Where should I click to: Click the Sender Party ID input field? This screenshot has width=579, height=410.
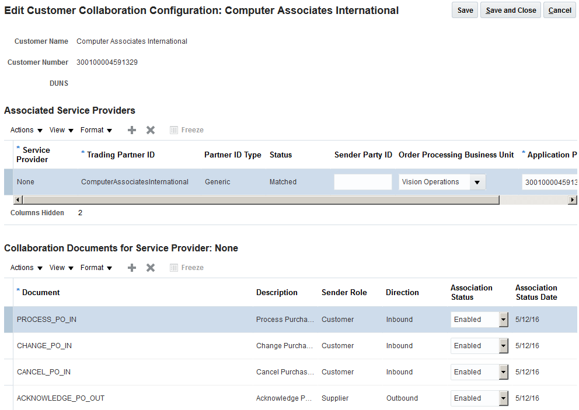click(x=363, y=182)
